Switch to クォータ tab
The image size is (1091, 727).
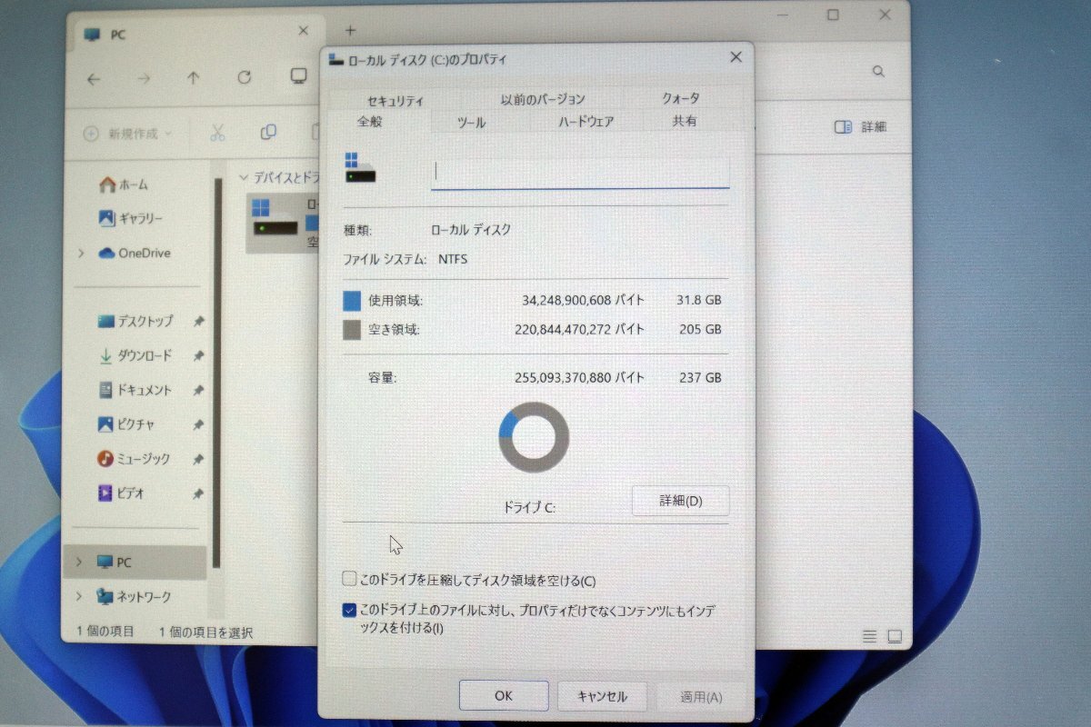681,98
